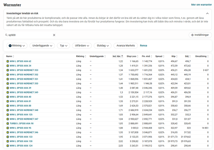Sort by Spread column header
The height and width of the screenshot is (150, 214).
[x=160, y=56]
